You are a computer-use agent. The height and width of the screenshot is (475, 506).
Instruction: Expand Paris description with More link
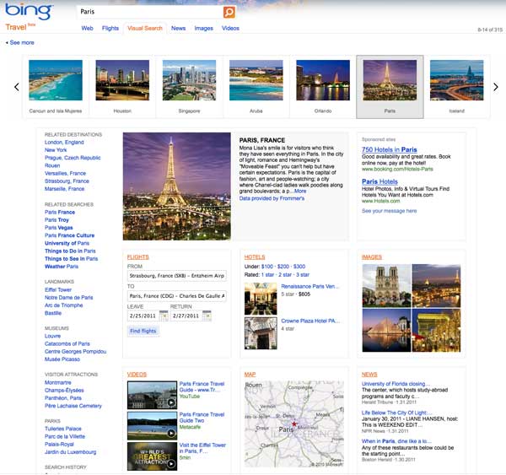[x=299, y=192]
